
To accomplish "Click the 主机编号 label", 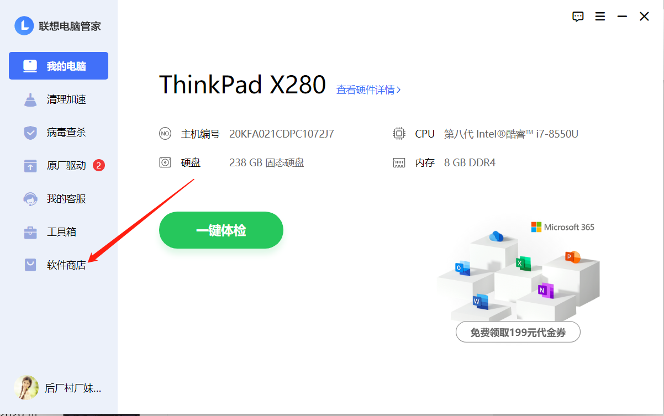I will click(x=201, y=134).
